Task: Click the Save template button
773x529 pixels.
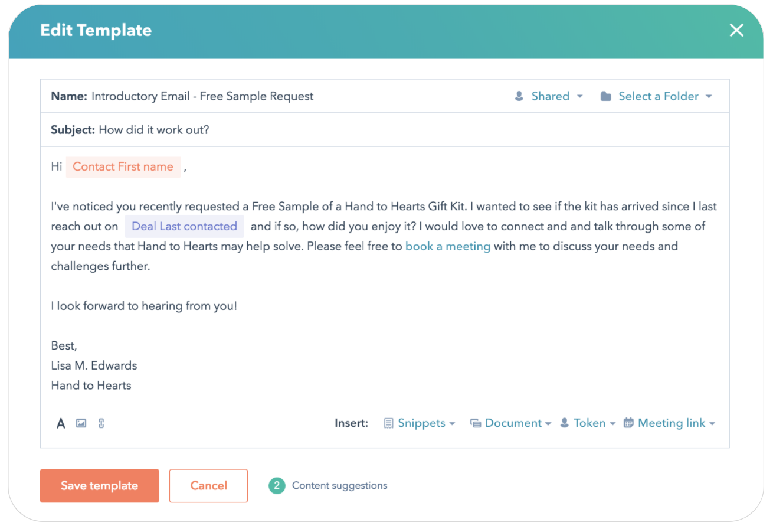Action: click(x=99, y=485)
